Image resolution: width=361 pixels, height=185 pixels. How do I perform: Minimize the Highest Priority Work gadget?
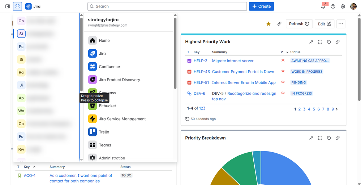pos(311,42)
